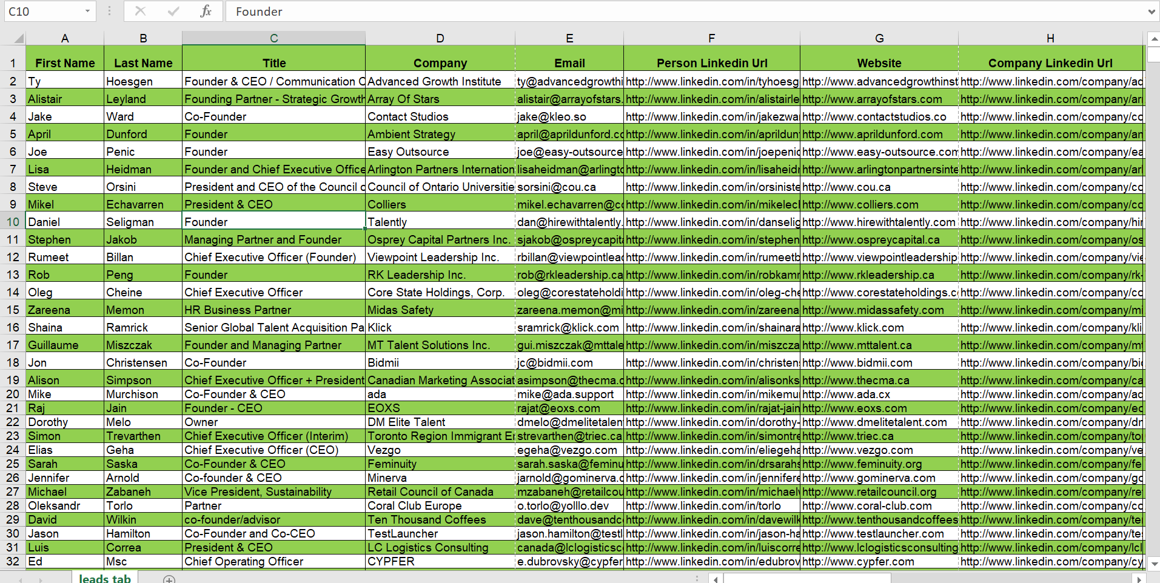Select the cell with last name Leyland
Viewport: 1160px width, 583px height.
143,99
